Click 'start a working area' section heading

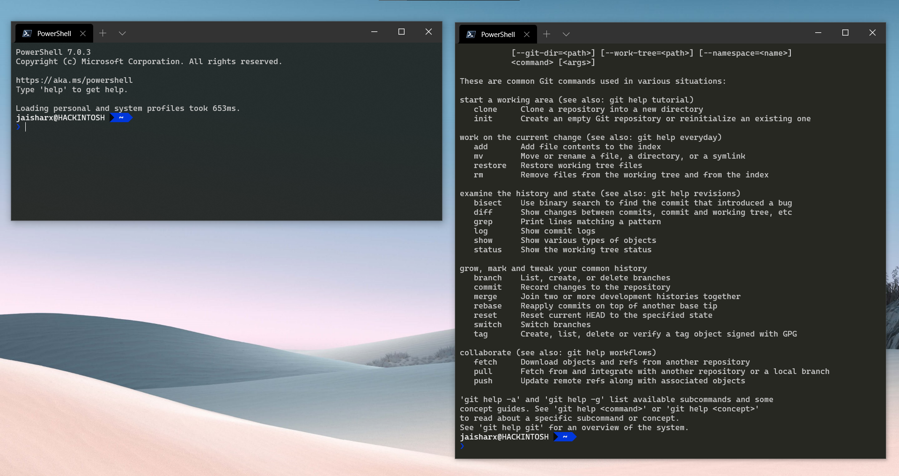(577, 100)
